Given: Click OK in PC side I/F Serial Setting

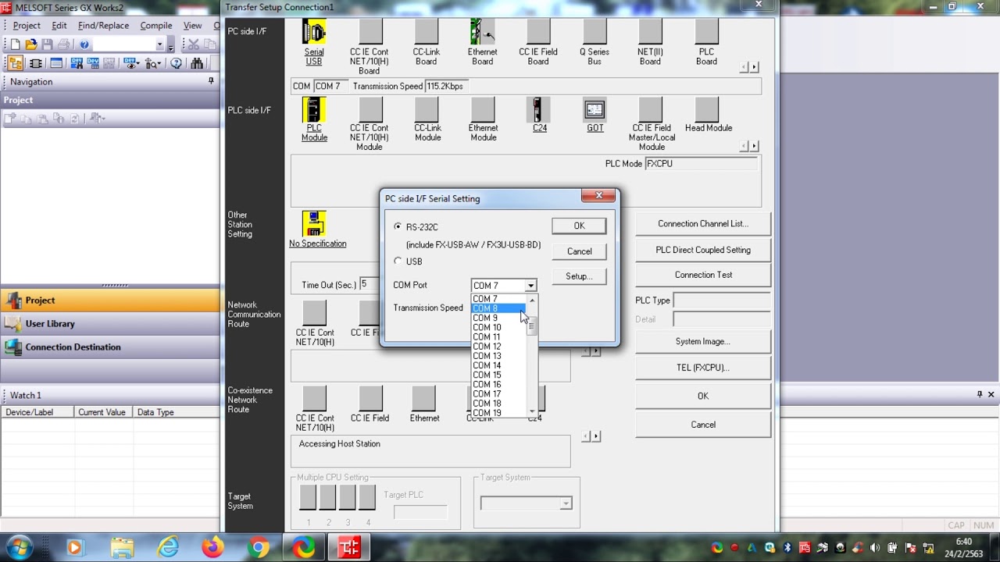Looking at the screenshot, I should [x=579, y=226].
